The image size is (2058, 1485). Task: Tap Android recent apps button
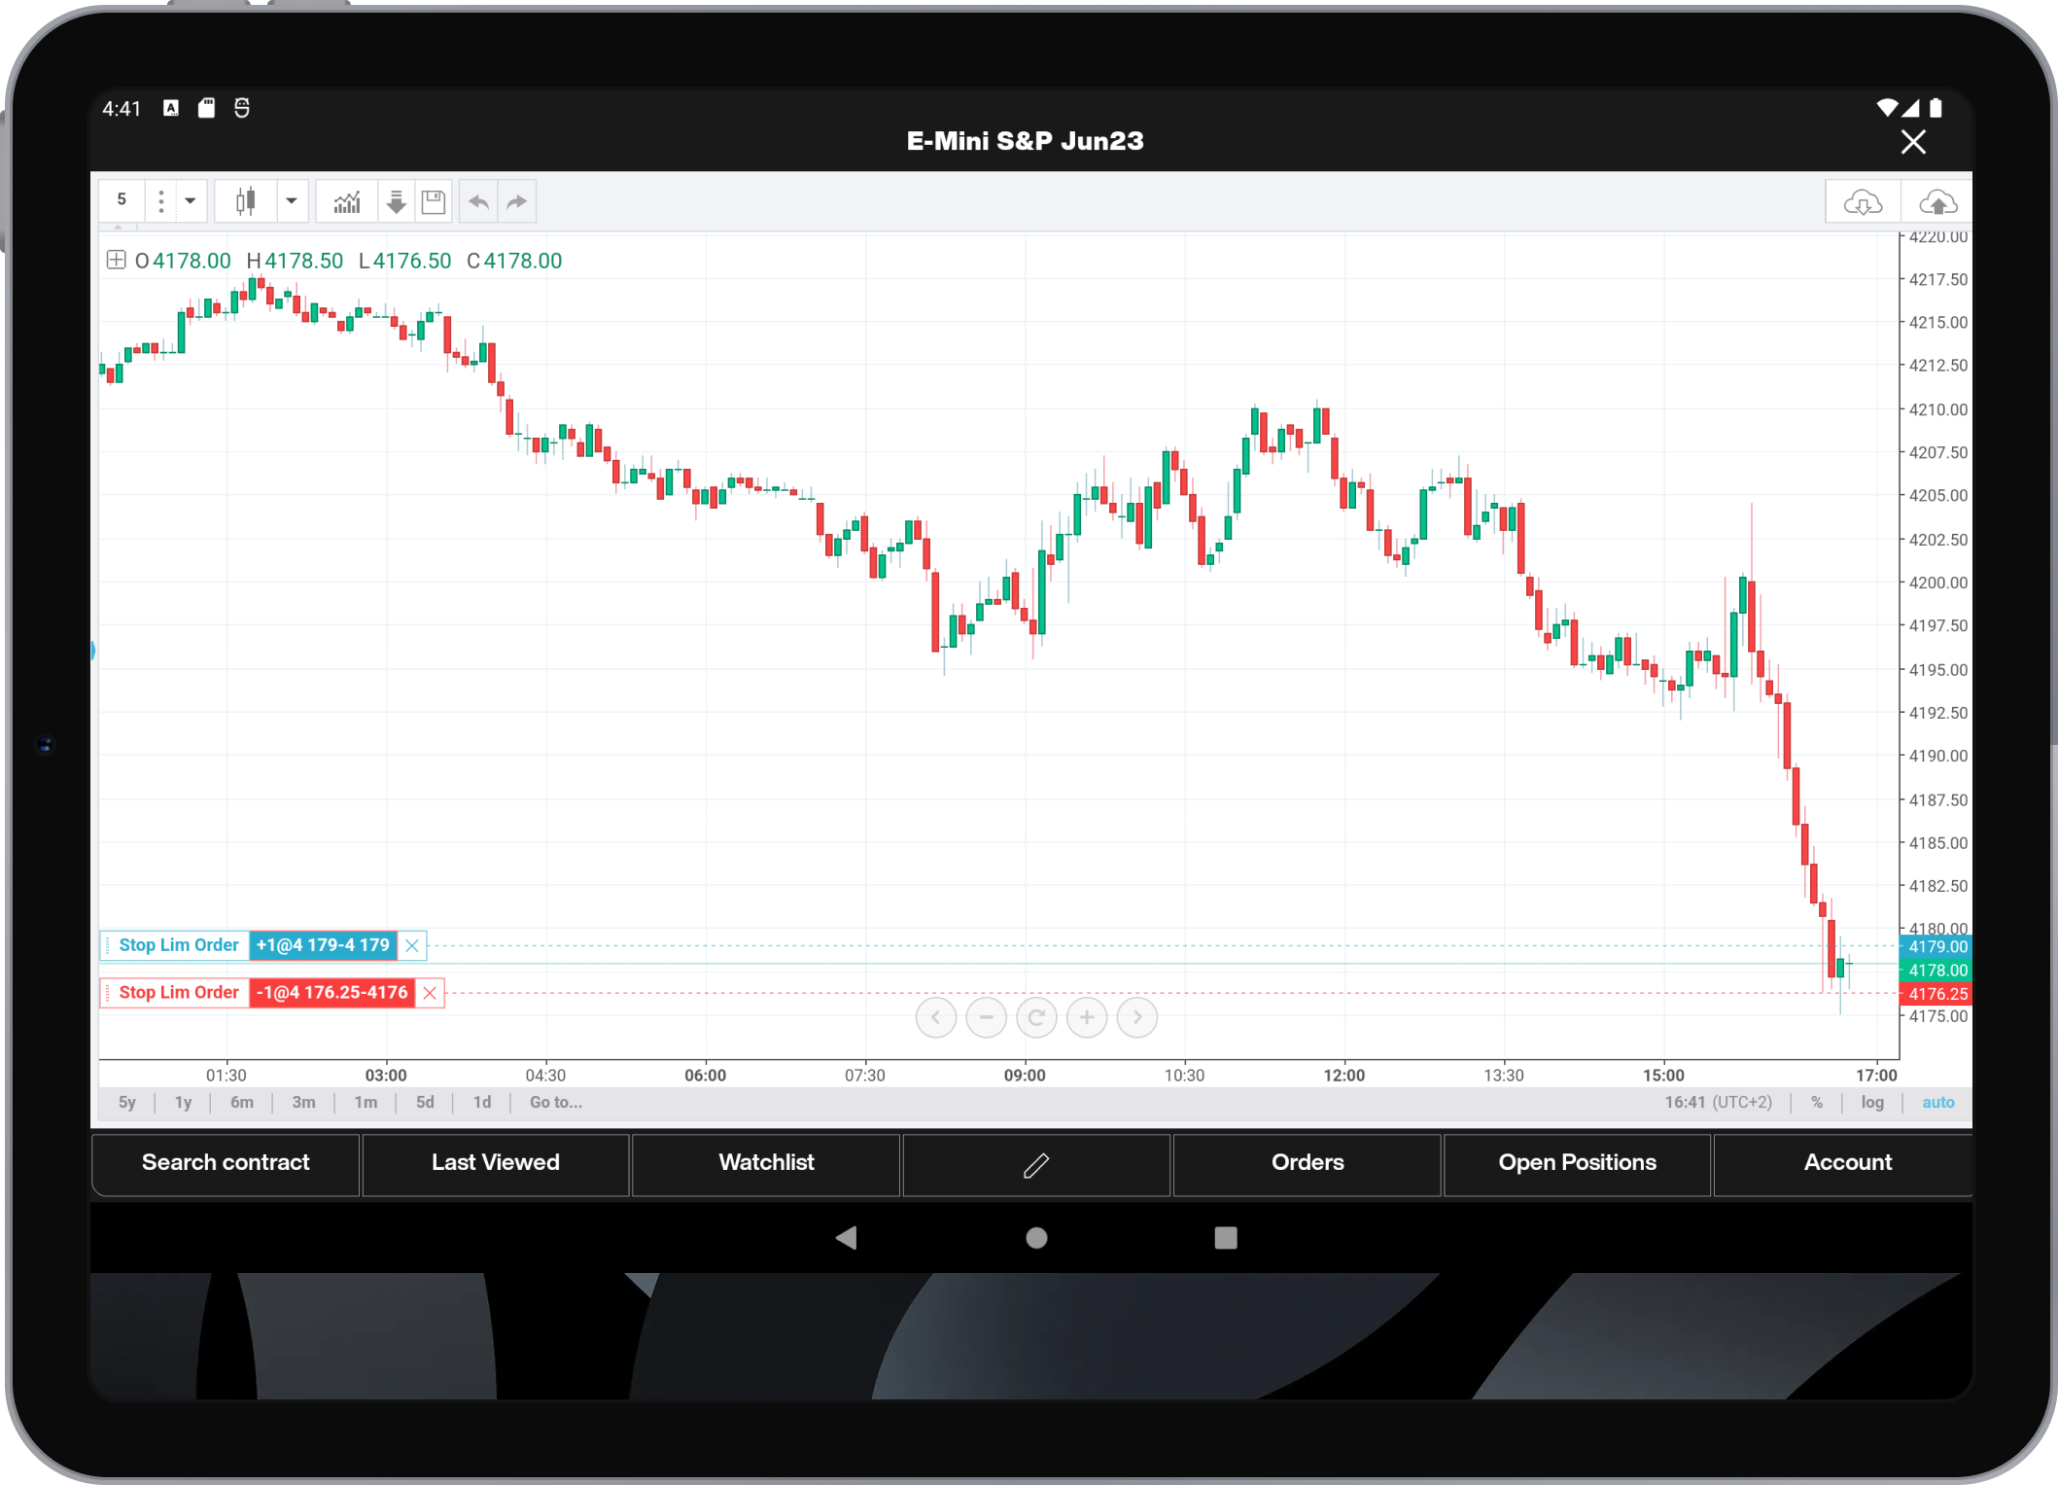[1226, 1238]
